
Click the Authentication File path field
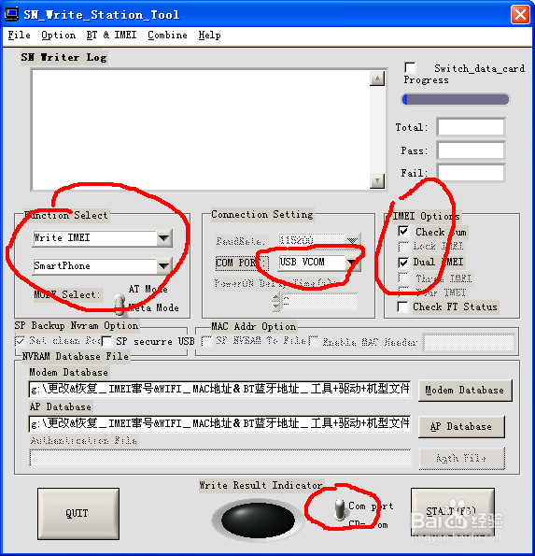coord(220,458)
